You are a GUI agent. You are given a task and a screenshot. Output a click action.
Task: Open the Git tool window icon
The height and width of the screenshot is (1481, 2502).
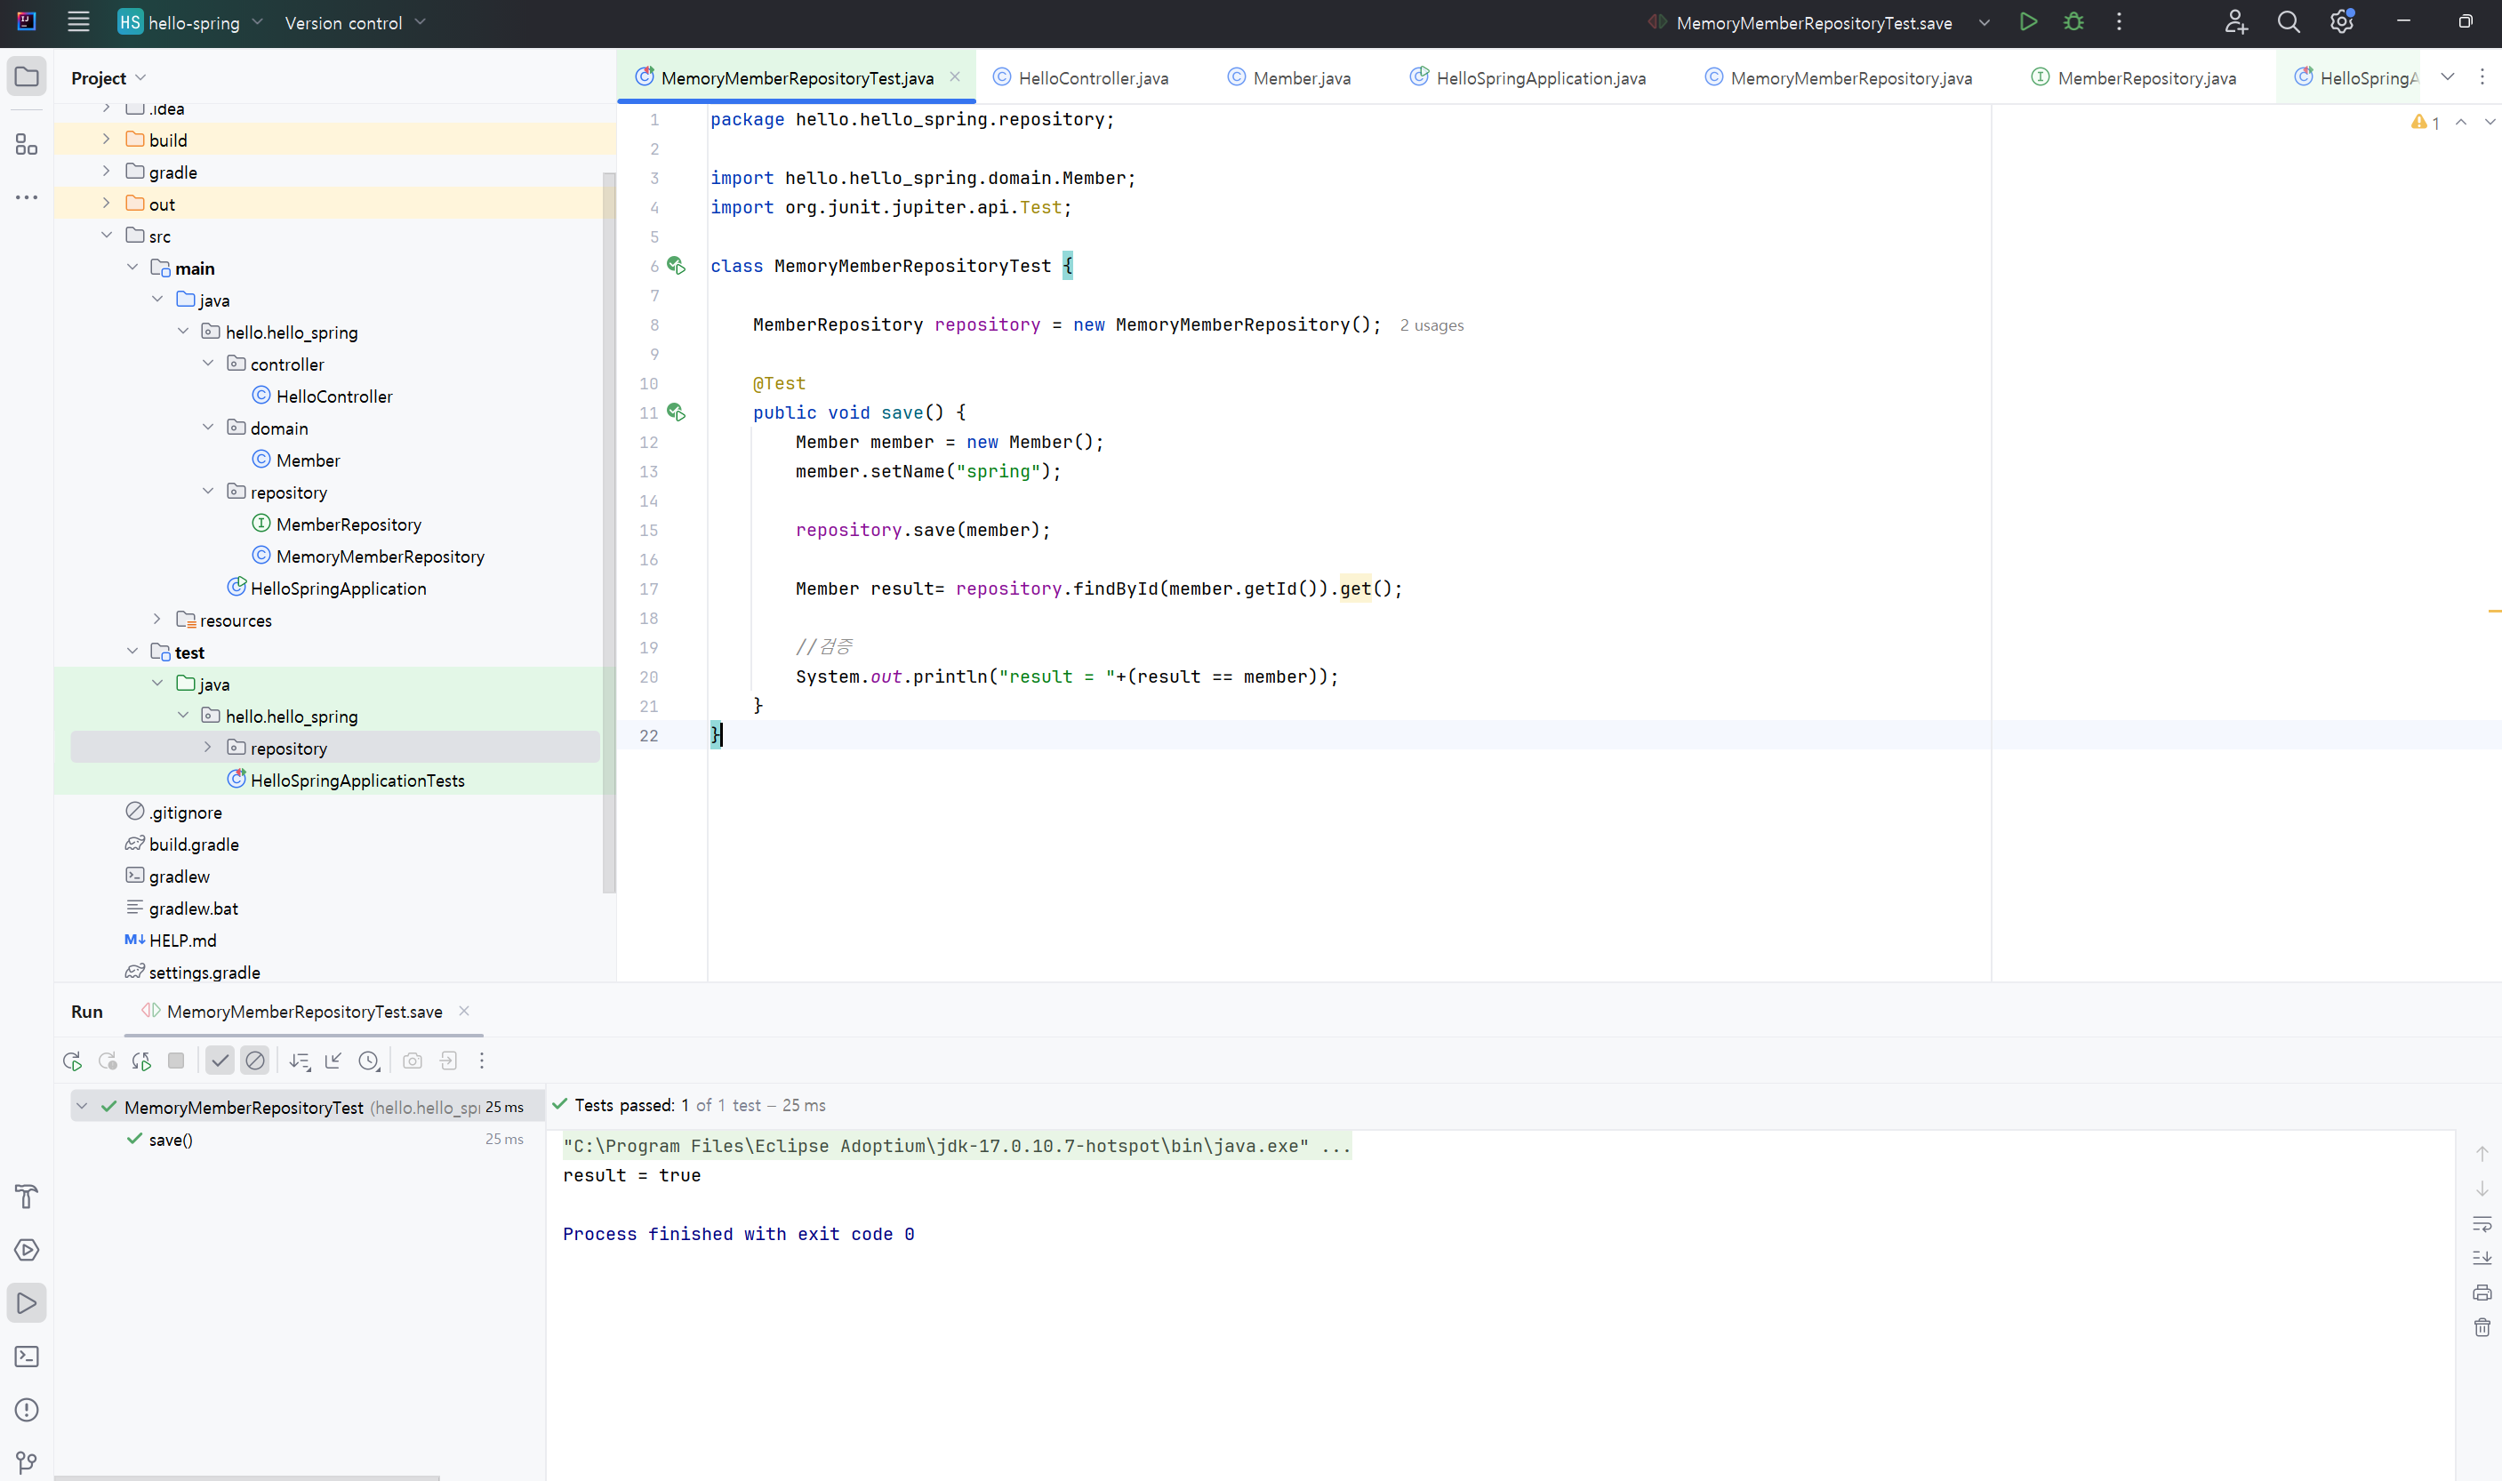[27, 1462]
